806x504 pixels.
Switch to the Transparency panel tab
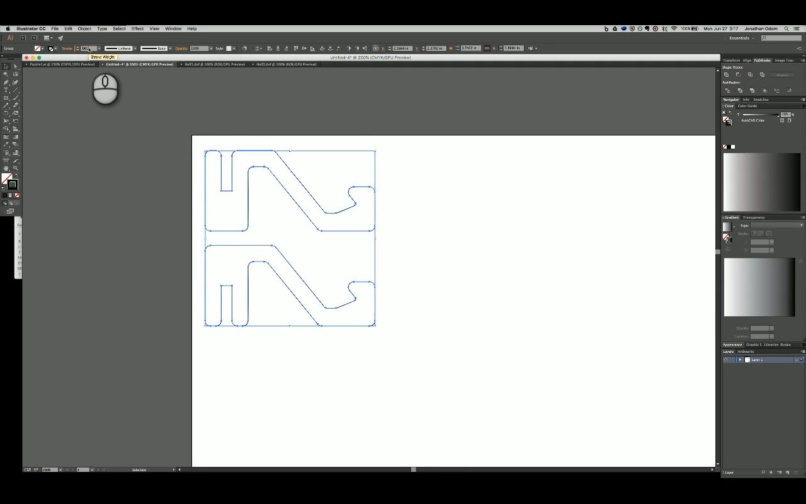pyautogui.click(x=754, y=217)
